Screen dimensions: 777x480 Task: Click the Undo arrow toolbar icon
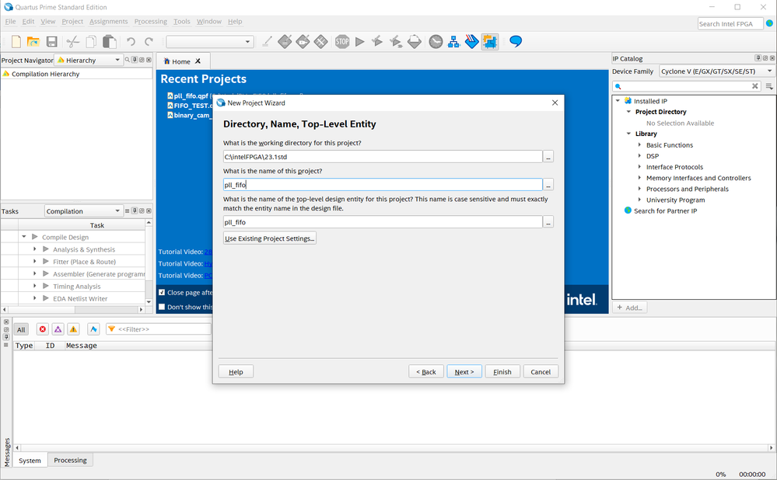pyautogui.click(x=131, y=42)
